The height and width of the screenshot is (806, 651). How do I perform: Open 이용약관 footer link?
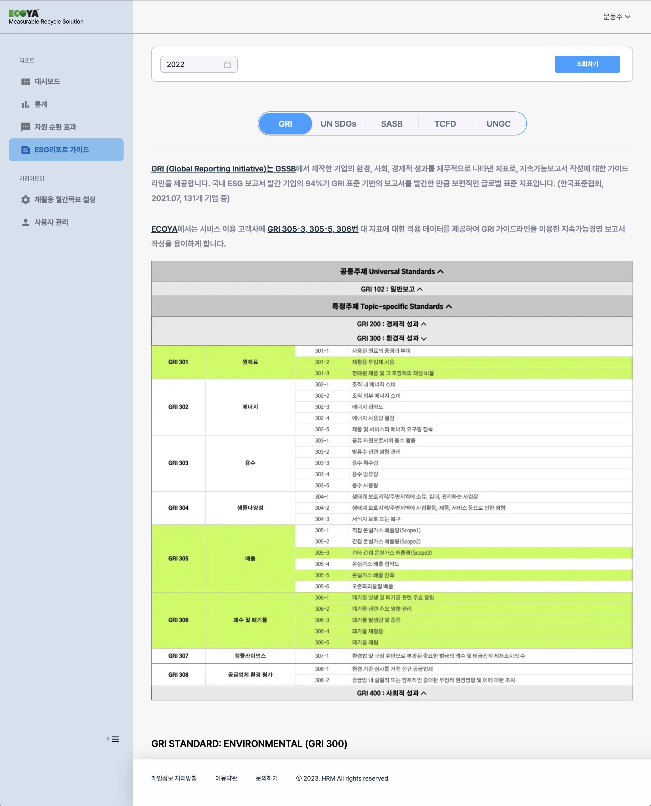coord(226,778)
